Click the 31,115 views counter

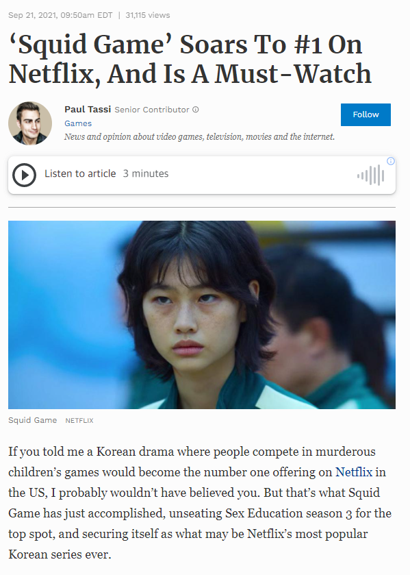[148, 15]
